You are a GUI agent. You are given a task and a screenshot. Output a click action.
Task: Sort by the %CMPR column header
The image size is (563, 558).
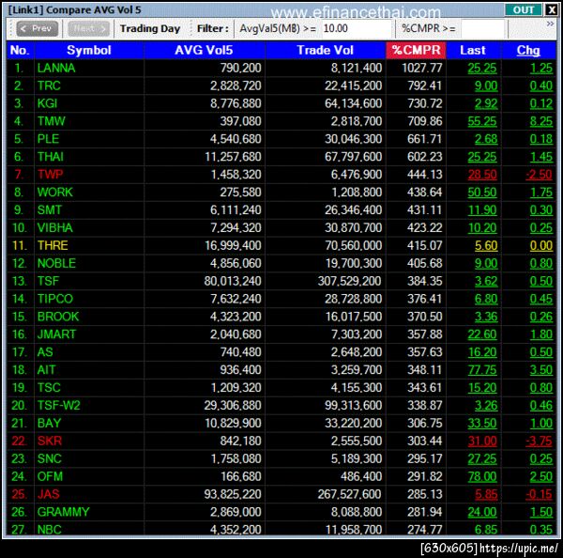[x=416, y=50]
